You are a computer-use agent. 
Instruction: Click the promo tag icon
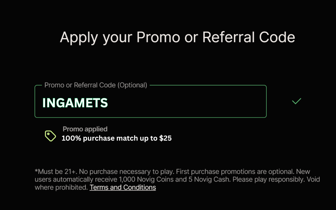[x=50, y=136]
